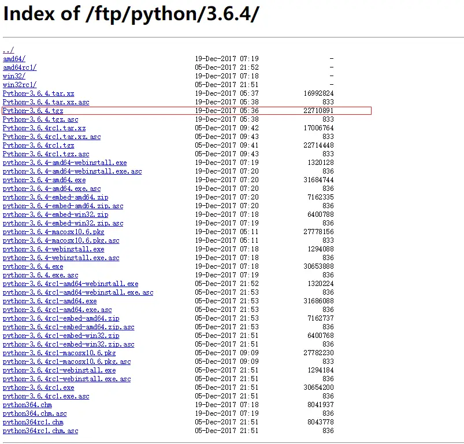The height and width of the screenshot is (444, 464).
Task: Download the python-3.6.4.exe 32-bit installer
Action: click(x=33, y=266)
